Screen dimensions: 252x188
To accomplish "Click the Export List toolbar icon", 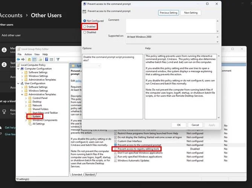I will pyautogui.click(x=40, y=59).
